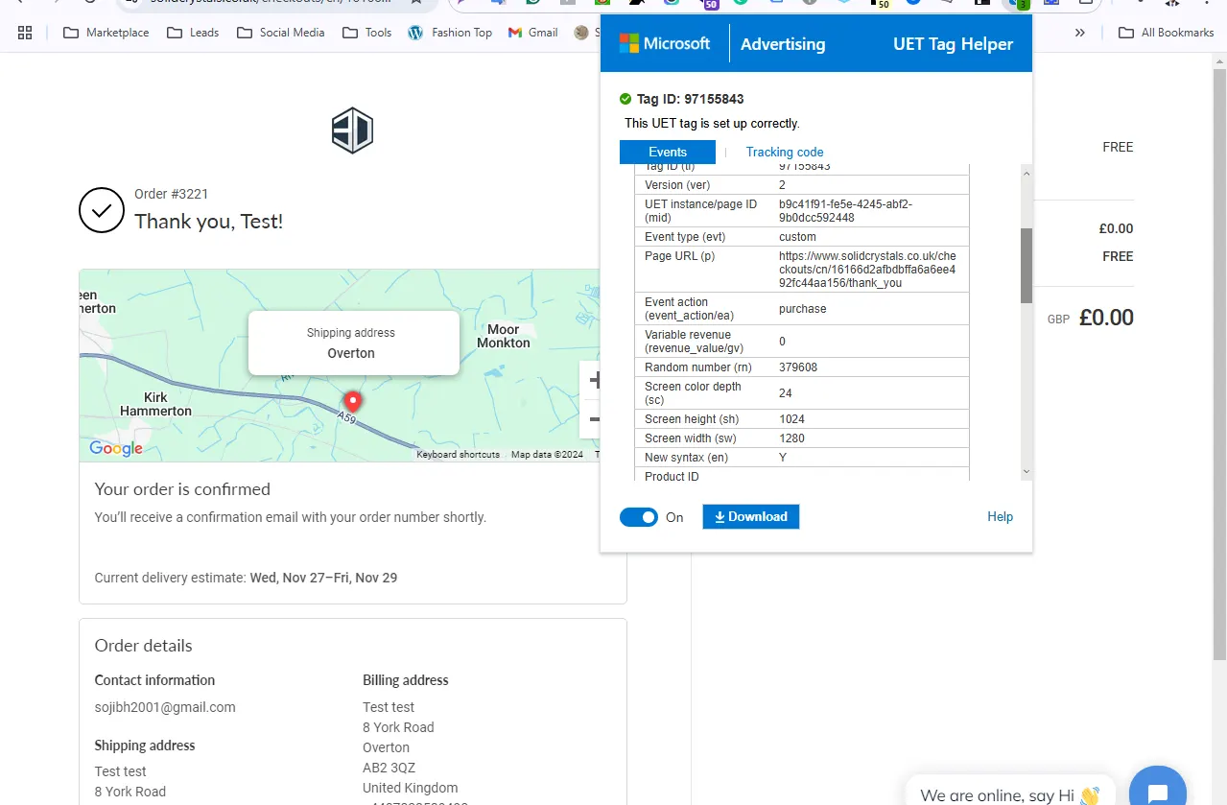Click the events list scroll-down arrow
1227x805 pixels.
[x=1026, y=471]
